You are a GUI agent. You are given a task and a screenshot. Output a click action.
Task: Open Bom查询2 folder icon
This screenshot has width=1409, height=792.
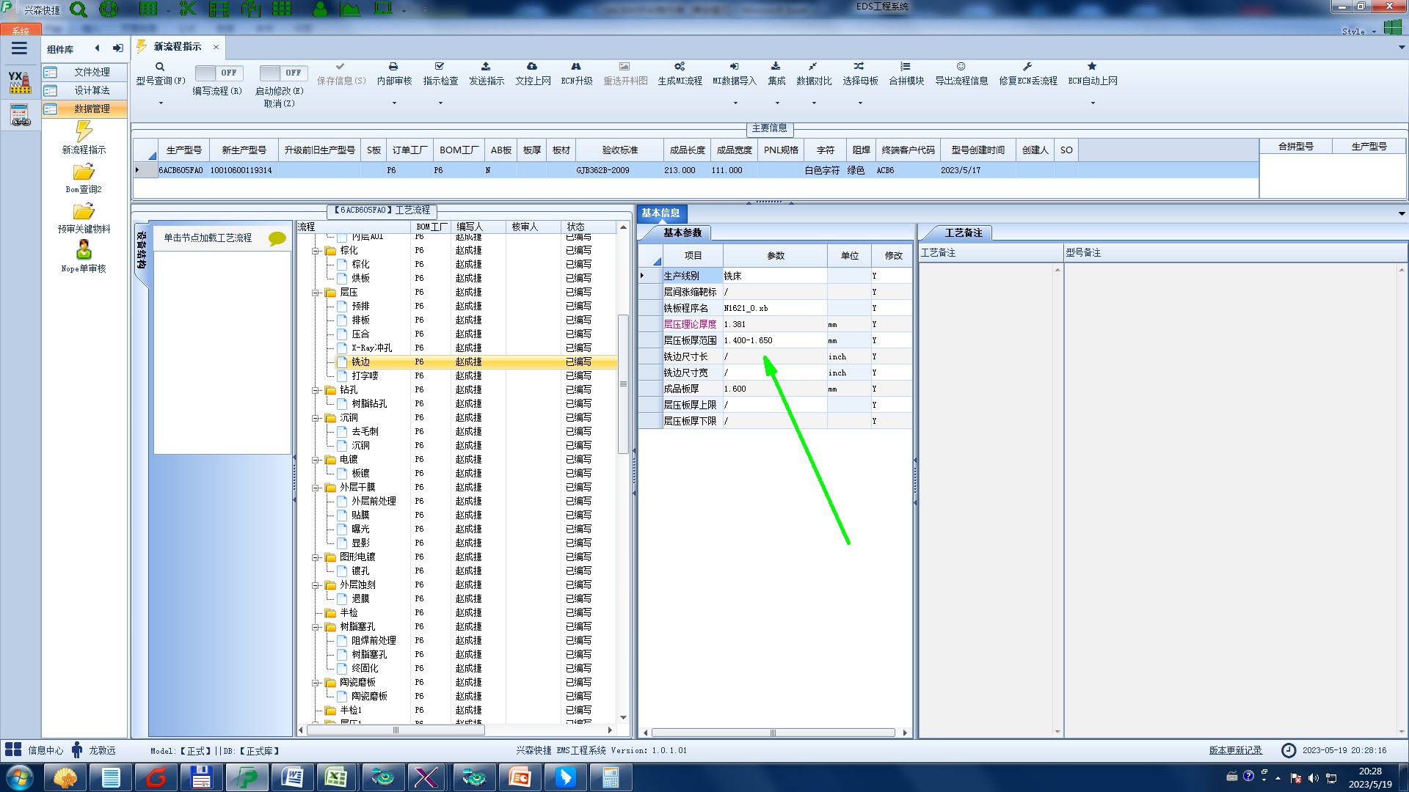point(84,172)
